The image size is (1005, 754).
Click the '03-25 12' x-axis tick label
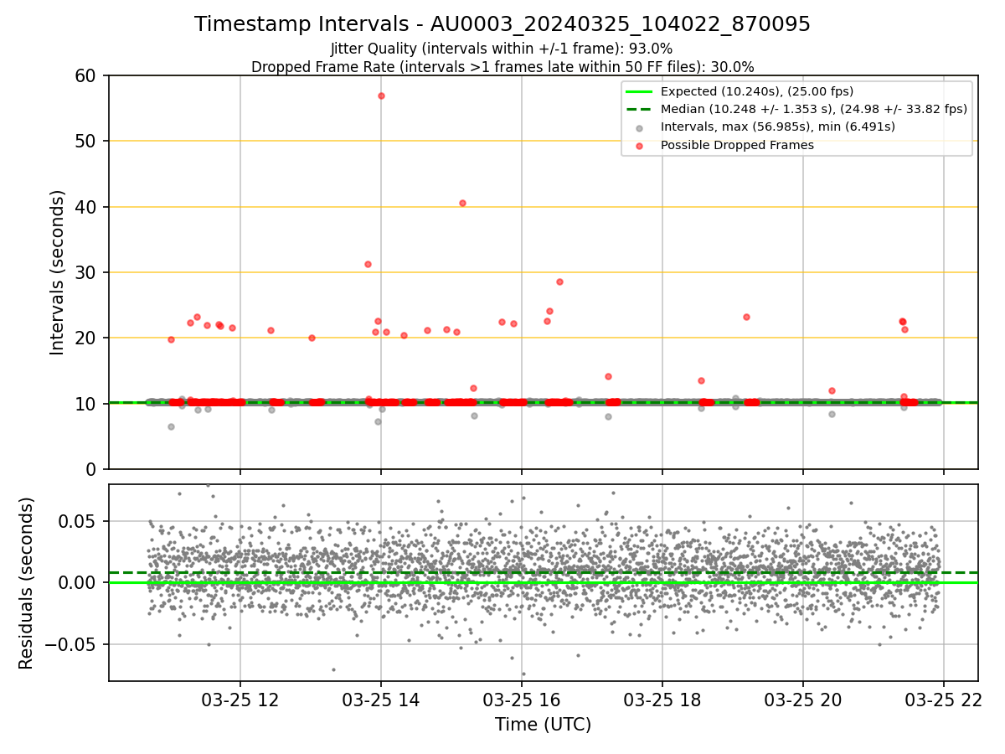(x=240, y=699)
